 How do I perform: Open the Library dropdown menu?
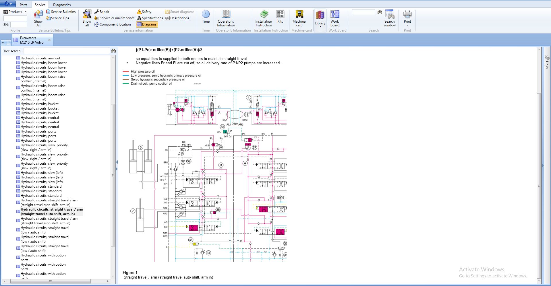tap(320, 27)
